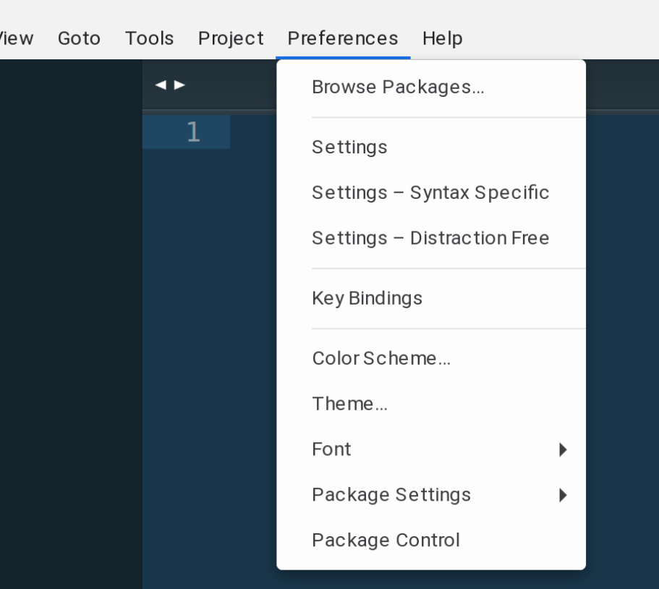Open the Help menu
The height and width of the screenshot is (589, 659).
pyautogui.click(x=442, y=38)
